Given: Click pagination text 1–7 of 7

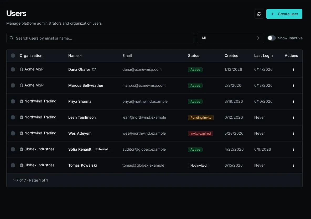Looking at the screenshot, I should pos(19,180).
